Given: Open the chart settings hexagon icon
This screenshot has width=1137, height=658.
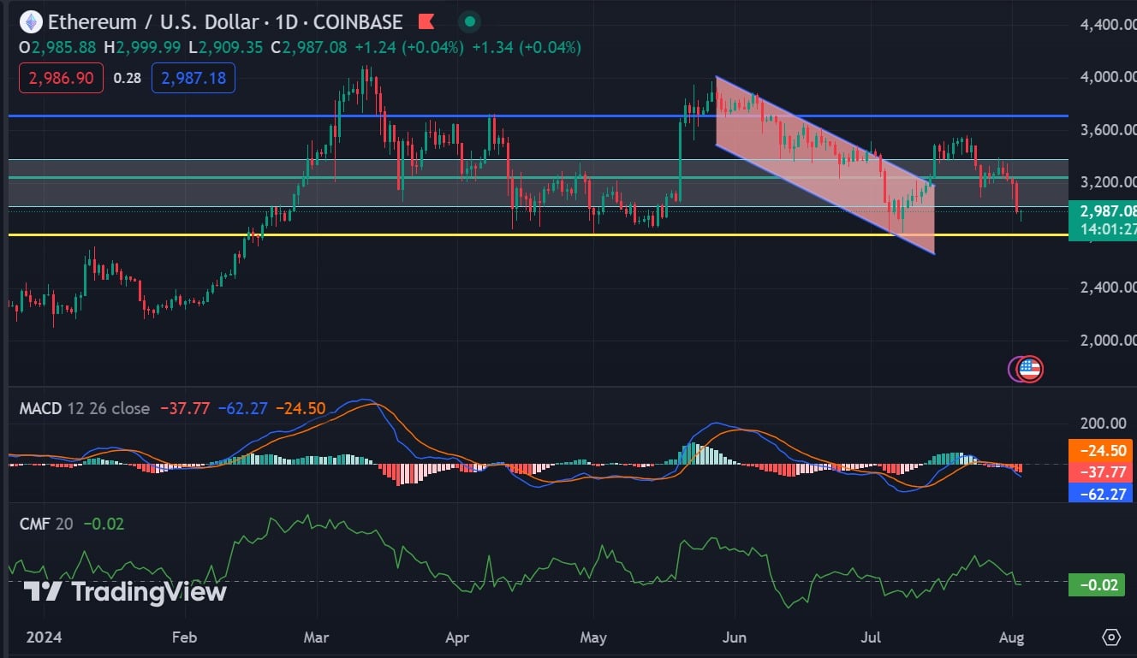Looking at the screenshot, I should 1111,637.
